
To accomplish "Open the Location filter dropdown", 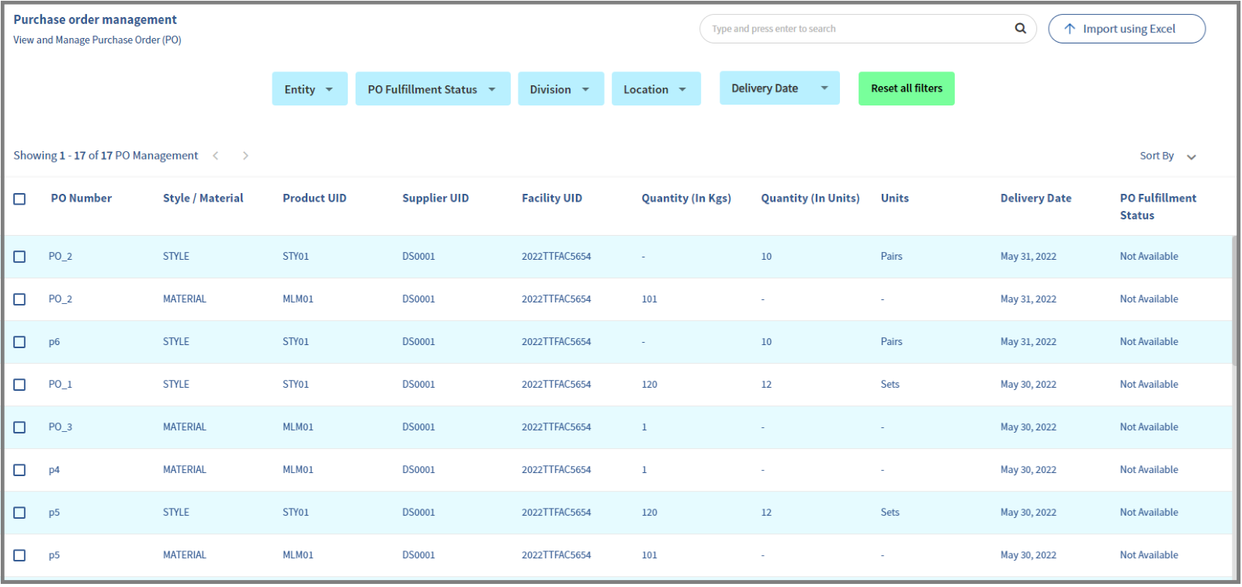I will [656, 89].
